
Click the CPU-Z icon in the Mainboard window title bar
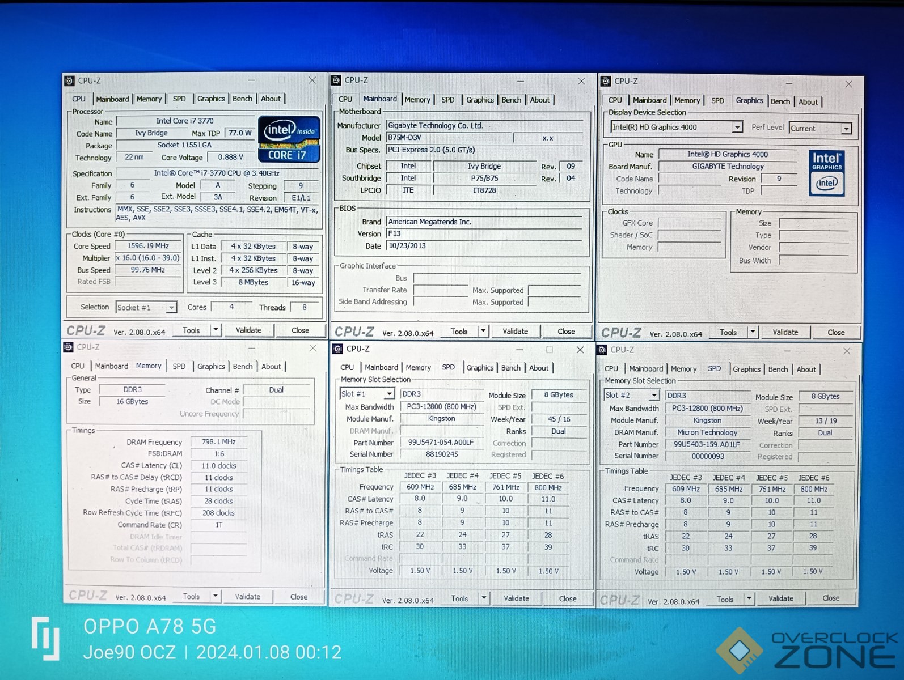coord(336,80)
